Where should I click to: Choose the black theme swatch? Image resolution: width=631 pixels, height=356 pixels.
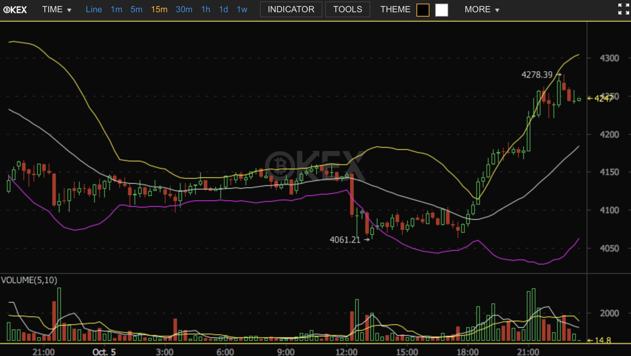423,10
